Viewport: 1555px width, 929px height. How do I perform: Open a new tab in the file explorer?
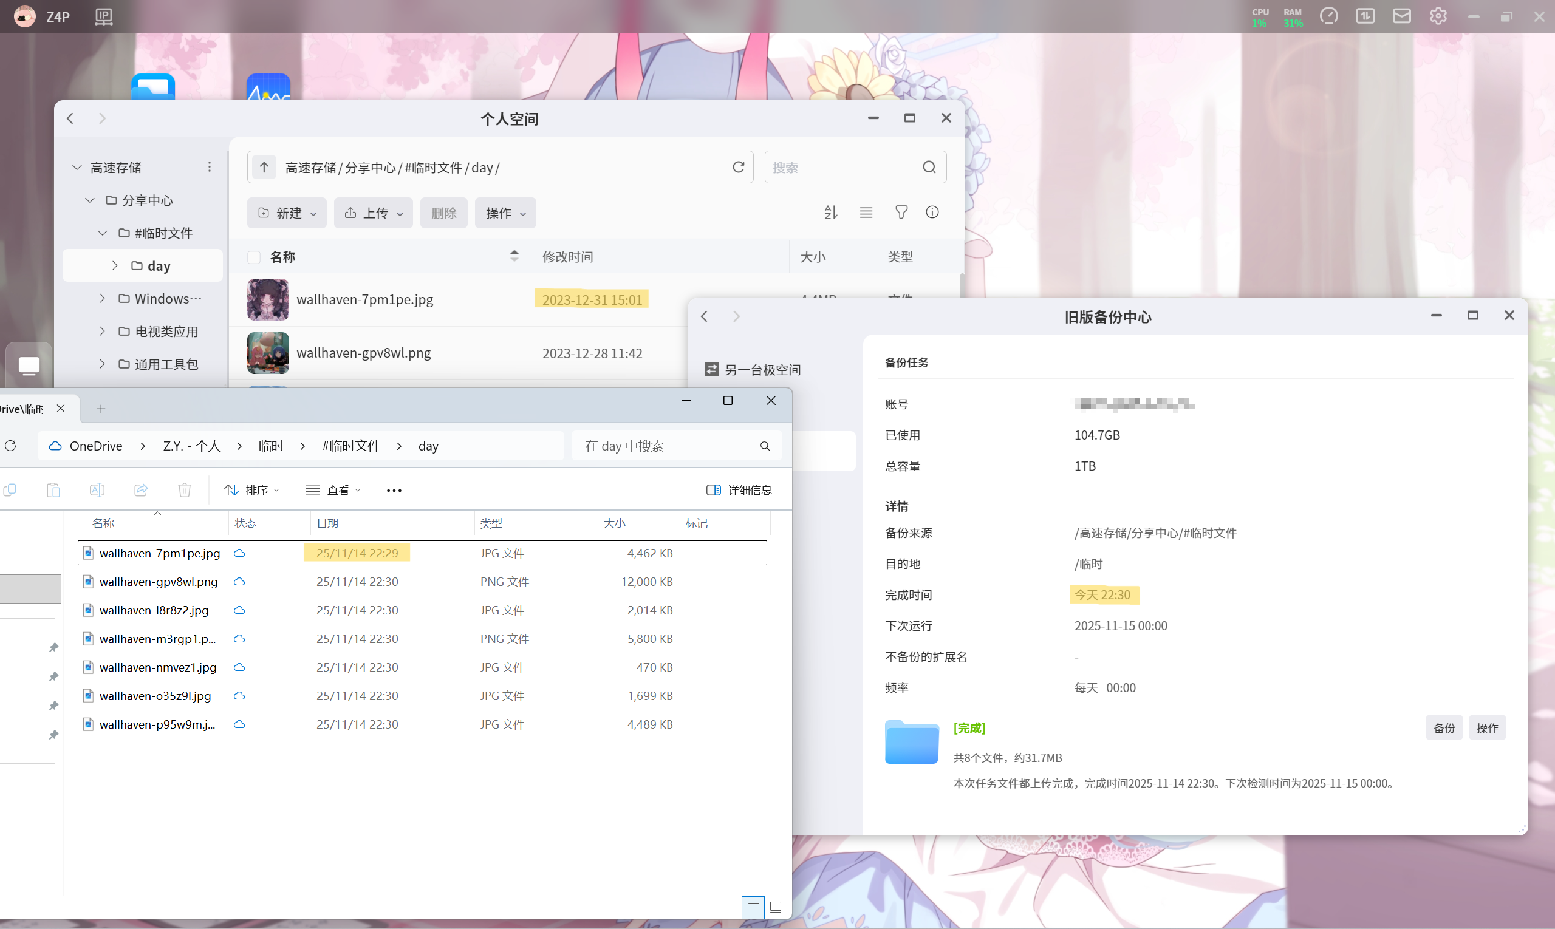[100, 408]
